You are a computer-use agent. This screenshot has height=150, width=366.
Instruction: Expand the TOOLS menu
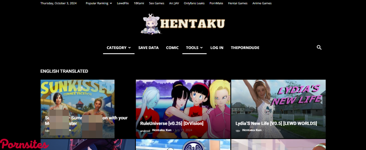(x=194, y=48)
